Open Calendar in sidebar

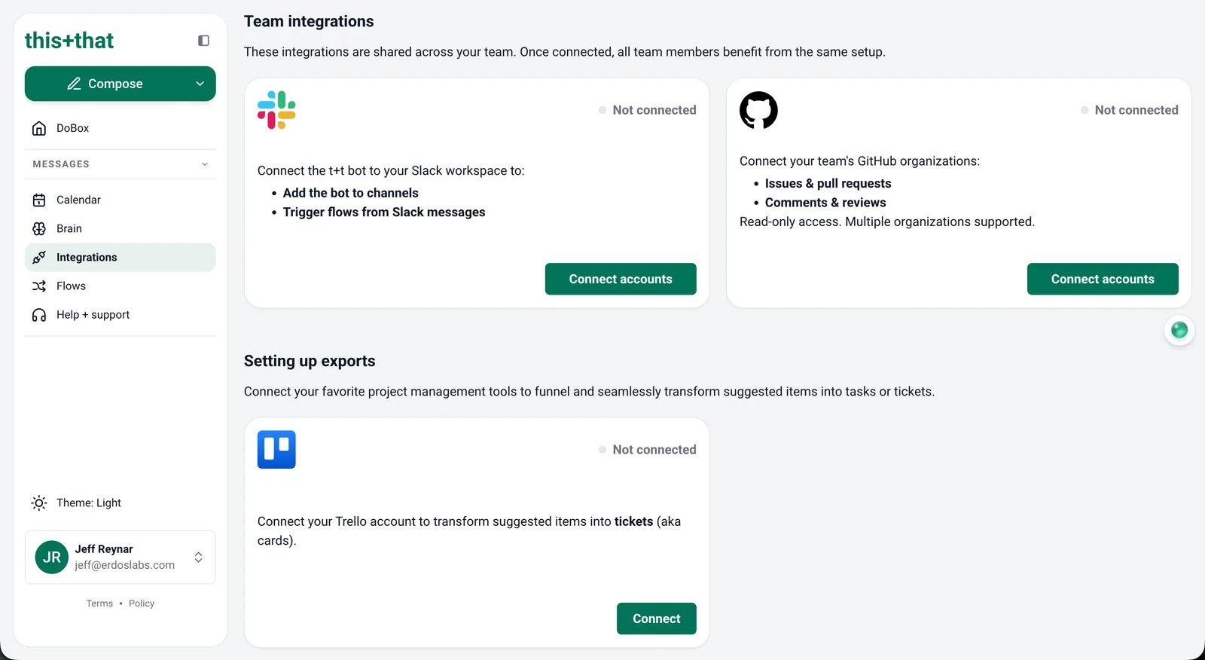pyautogui.click(x=120, y=200)
